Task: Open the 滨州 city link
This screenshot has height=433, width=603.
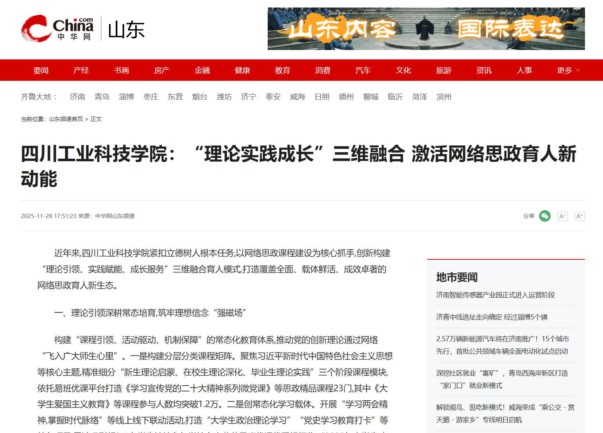Action: point(444,97)
